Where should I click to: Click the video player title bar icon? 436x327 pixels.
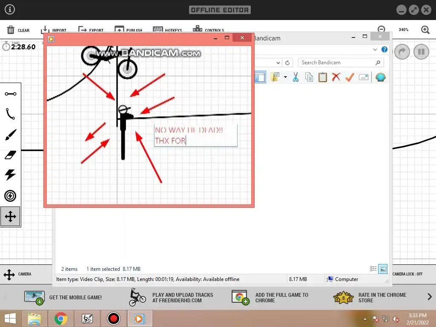tap(51, 39)
